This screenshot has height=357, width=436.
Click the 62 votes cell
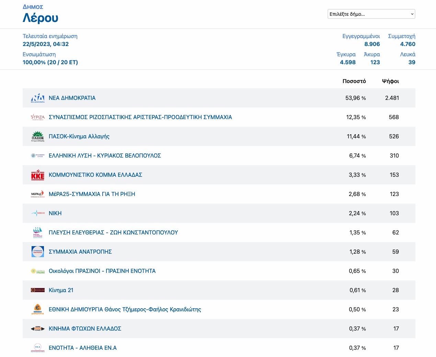point(395,232)
